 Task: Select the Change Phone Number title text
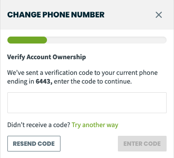click(56, 15)
